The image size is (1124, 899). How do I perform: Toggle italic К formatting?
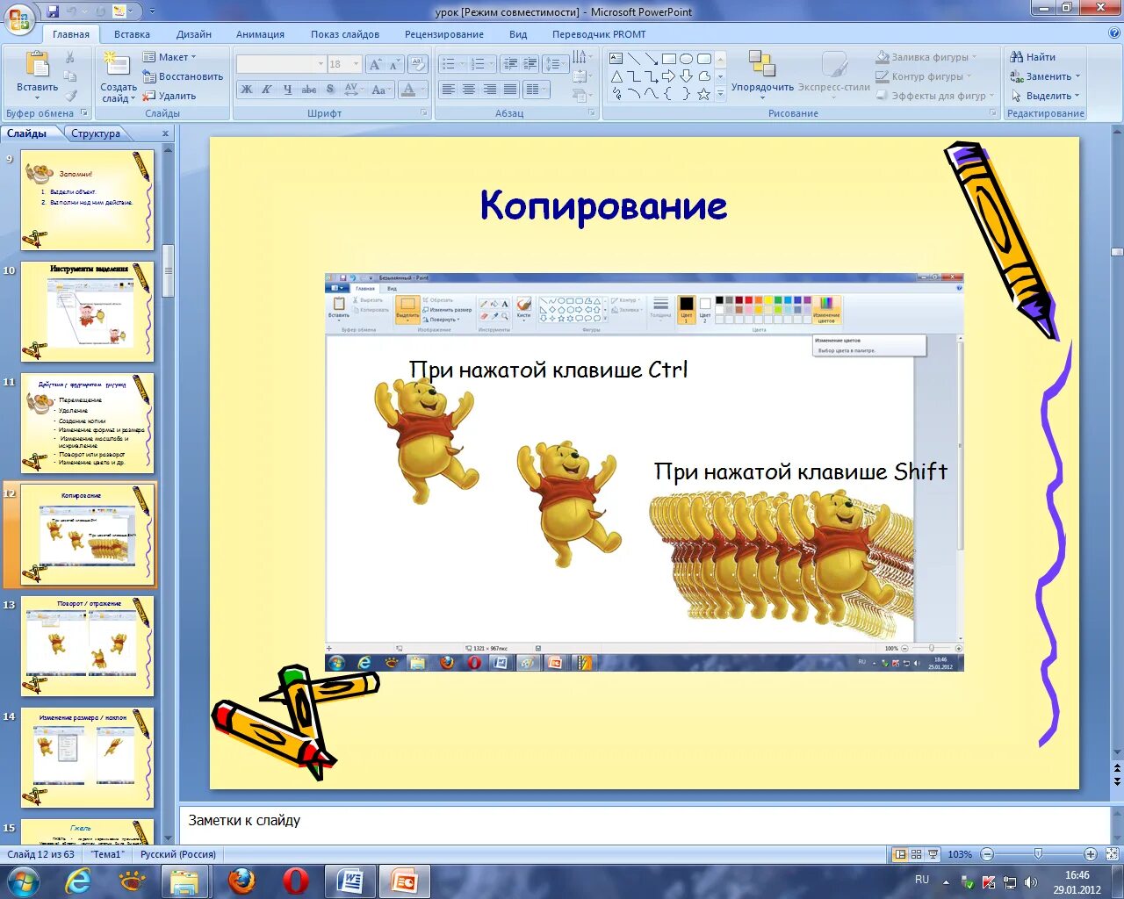[267, 90]
